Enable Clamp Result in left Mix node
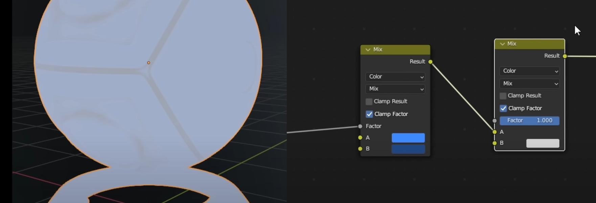596x203 pixels. click(369, 101)
